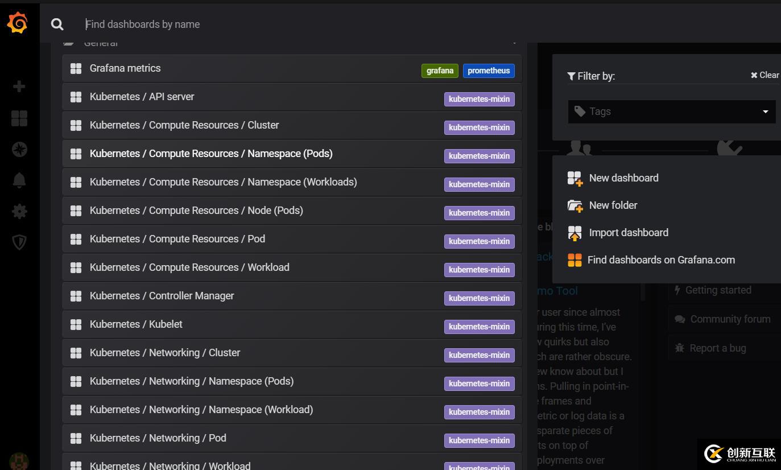
Task: Open the Server Admin shield icon
Action: coord(19,242)
